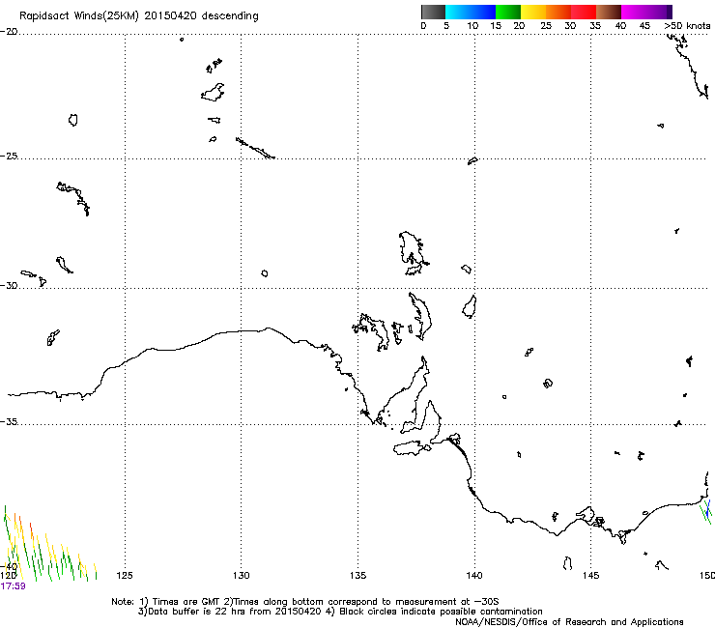Click the wind barbs near 150E coast

click(x=706, y=512)
